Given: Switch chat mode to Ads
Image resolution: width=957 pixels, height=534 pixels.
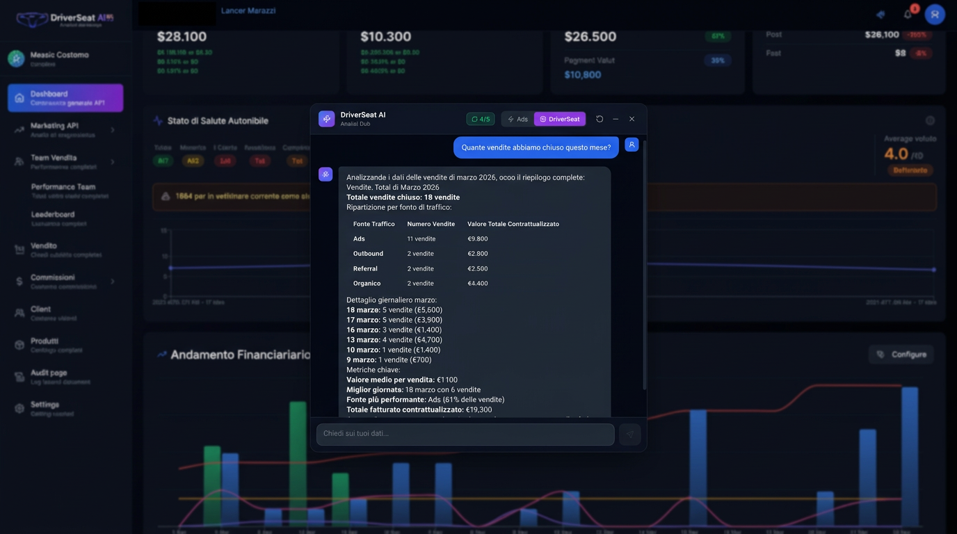Looking at the screenshot, I should click(x=517, y=119).
